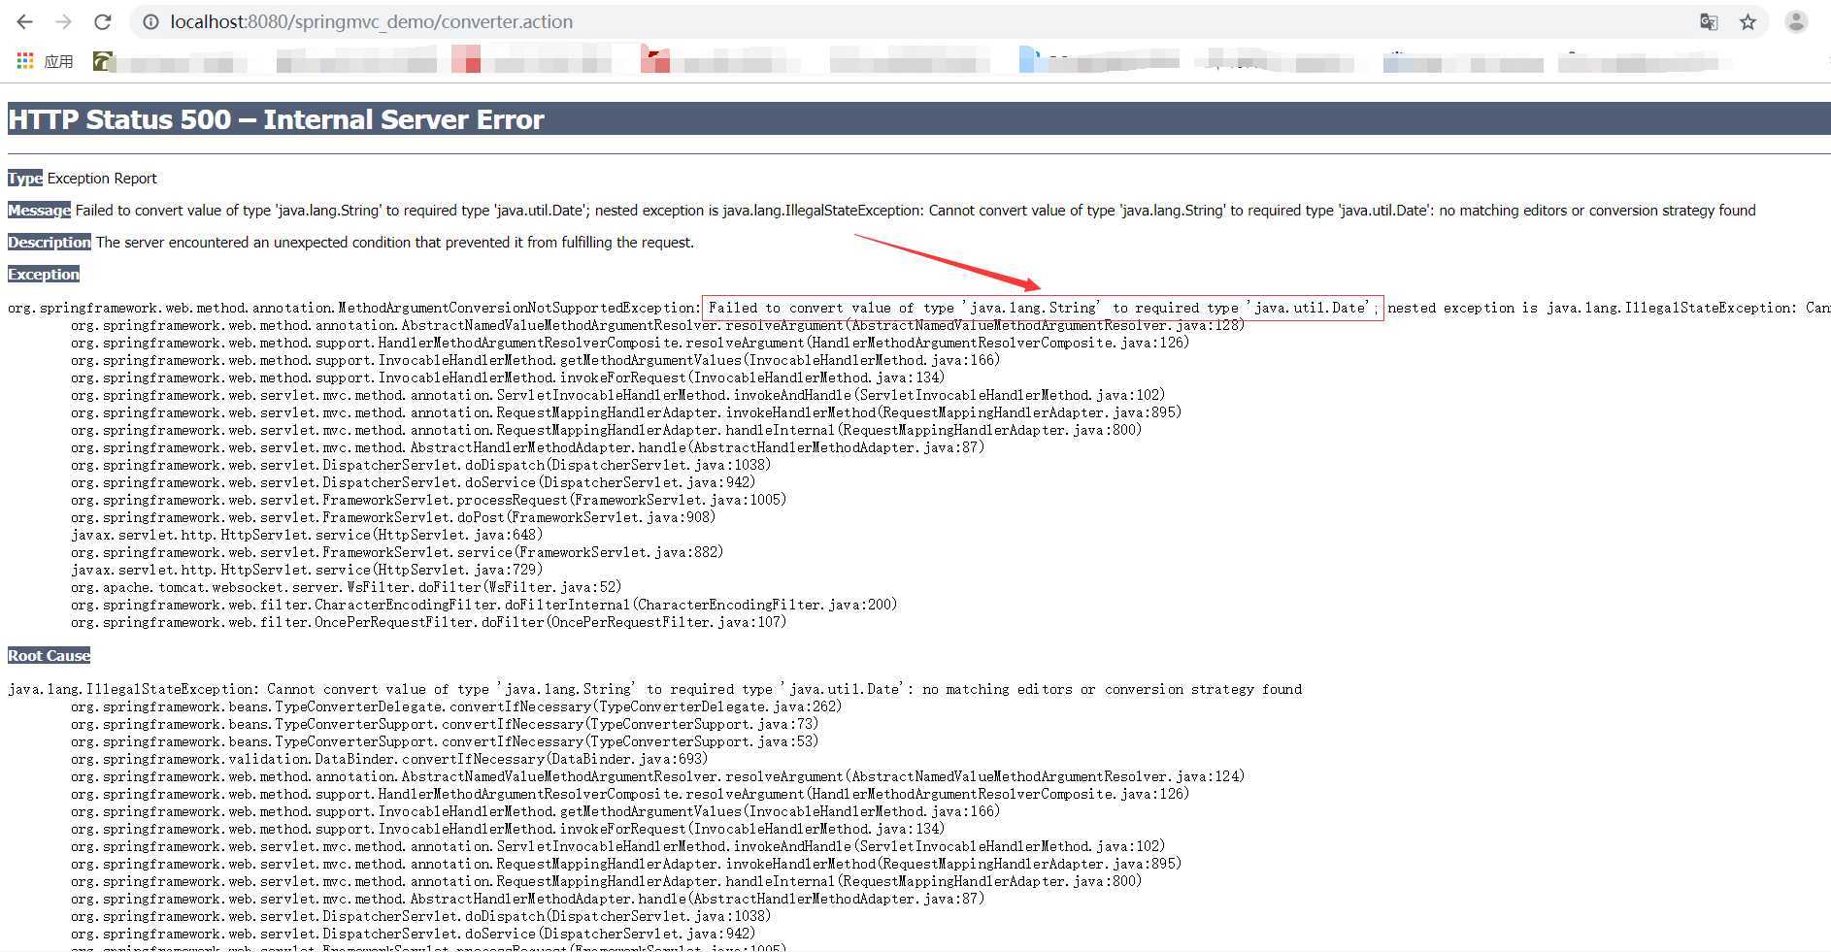Screen dimensions: 1831x952
Task: Open the translate page icon
Action: pos(1709,21)
